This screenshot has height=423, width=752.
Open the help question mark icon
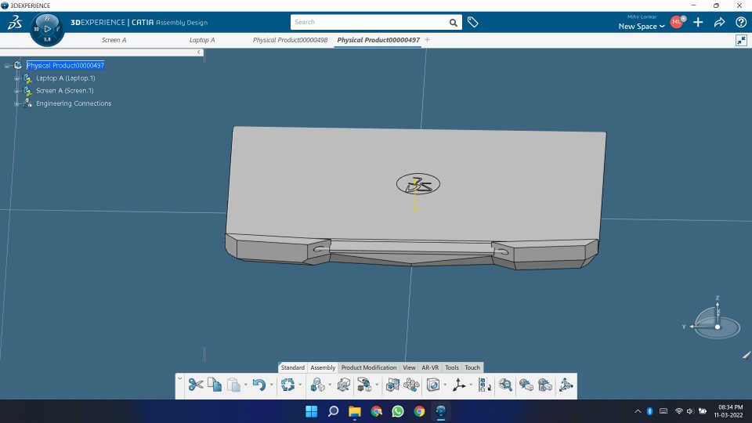(741, 22)
